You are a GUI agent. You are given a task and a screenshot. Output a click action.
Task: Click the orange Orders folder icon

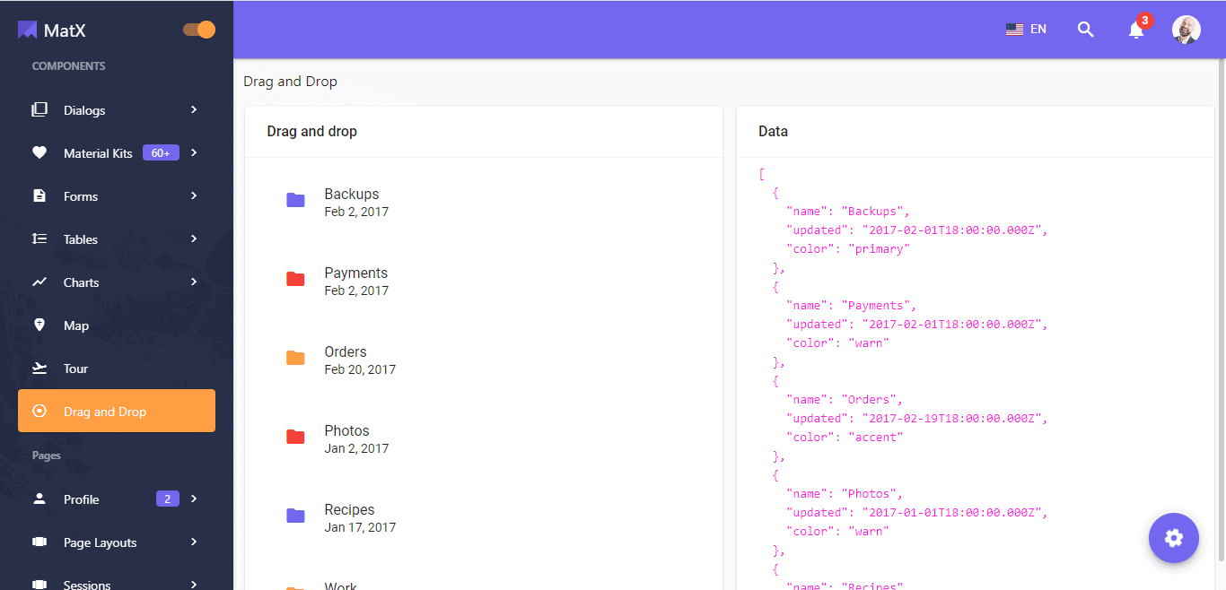295,358
